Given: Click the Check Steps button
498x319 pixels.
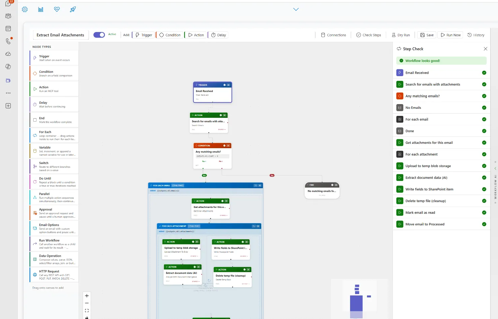Looking at the screenshot, I should tap(369, 35).
